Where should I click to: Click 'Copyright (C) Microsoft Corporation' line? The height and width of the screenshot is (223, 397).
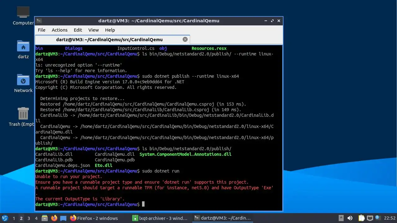point(106,87)
